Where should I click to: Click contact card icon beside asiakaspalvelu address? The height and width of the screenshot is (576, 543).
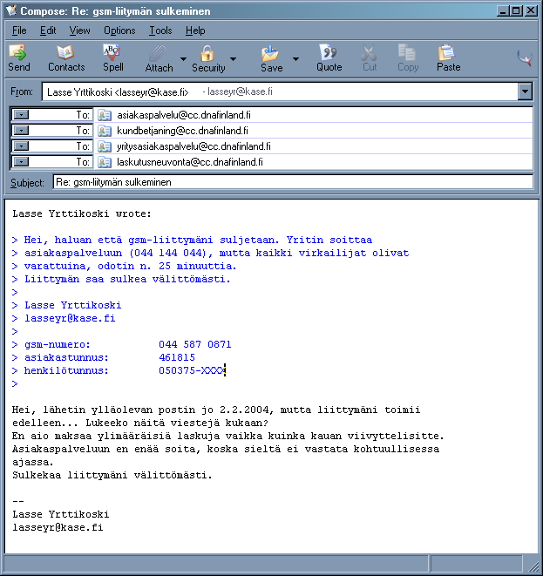105,115
